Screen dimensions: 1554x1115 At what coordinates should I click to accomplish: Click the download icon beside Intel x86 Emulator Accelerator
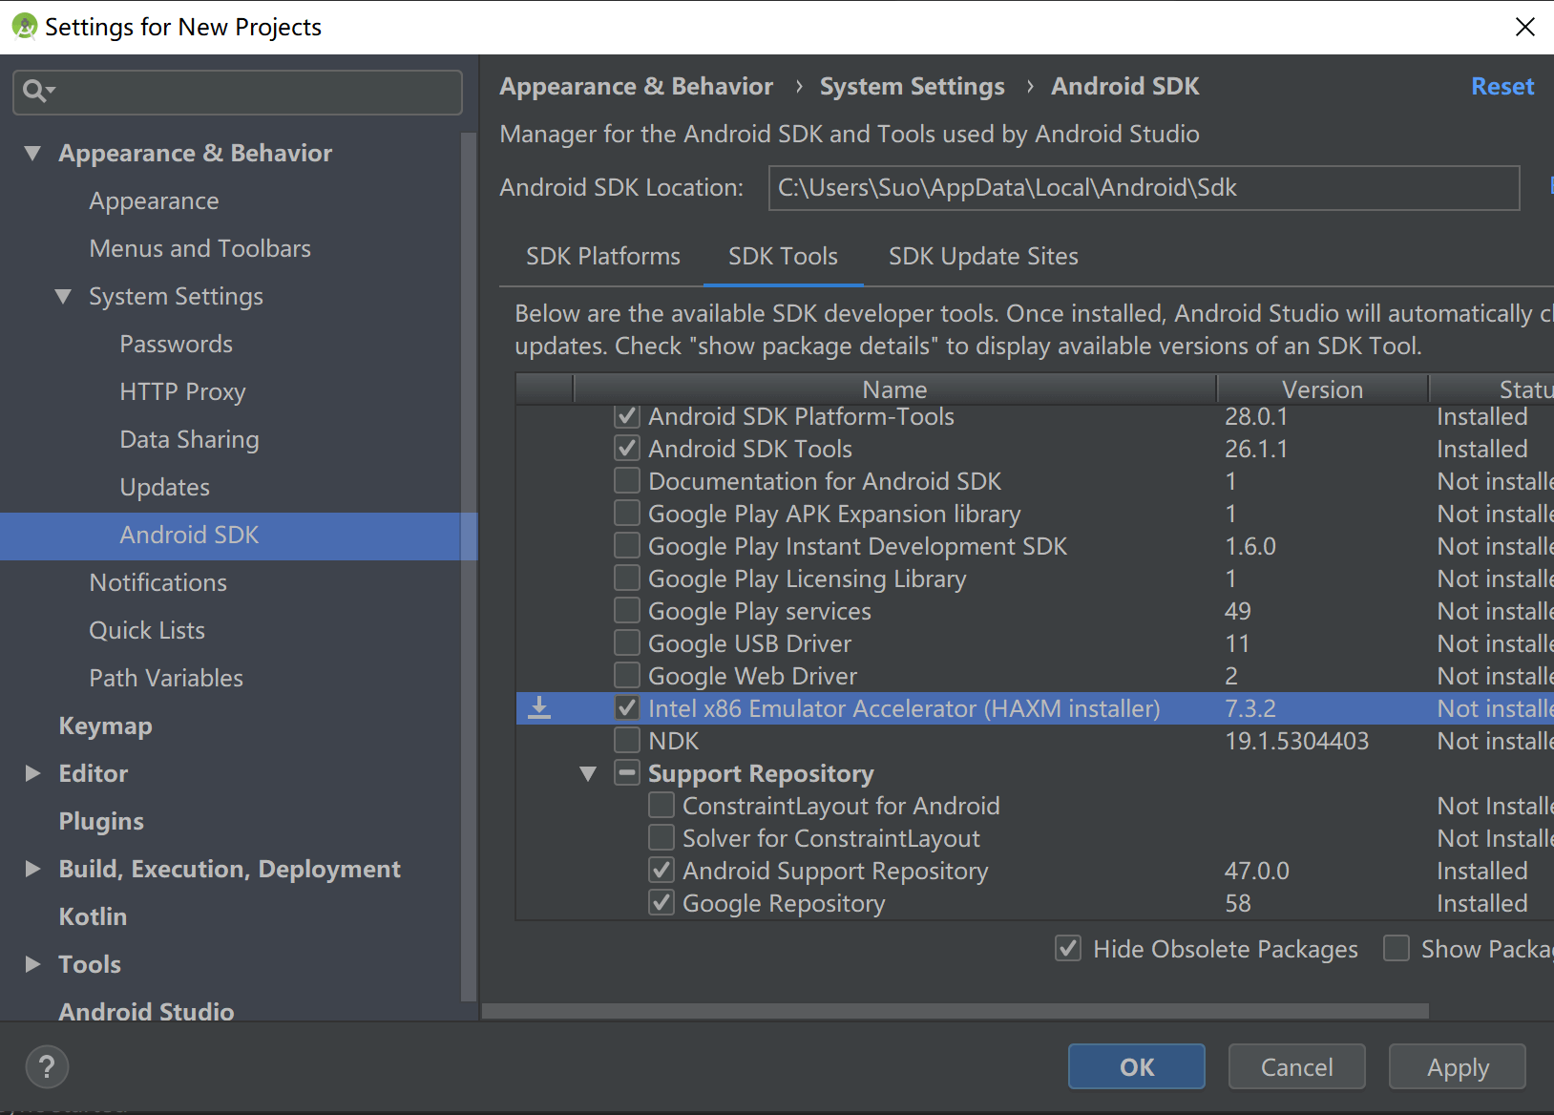click(539, 707)
